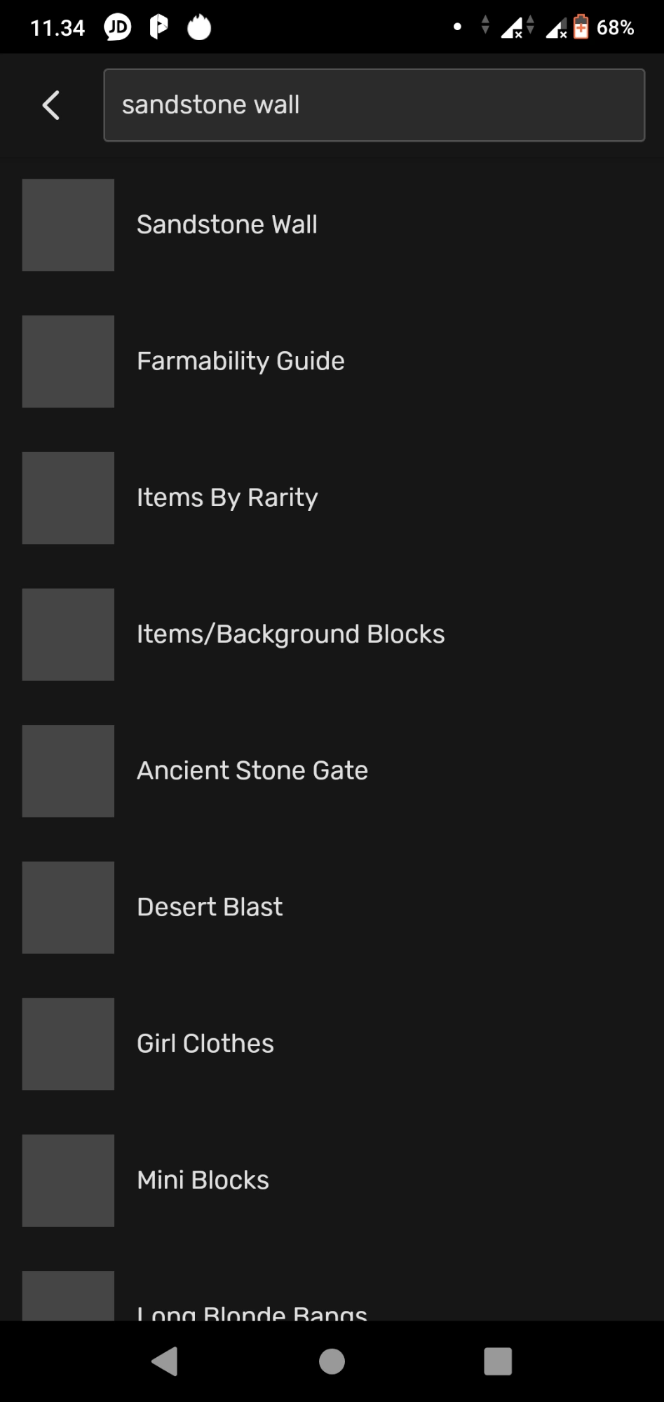Screen dimensions: 664x1402
Task: Tap the back arrow beside search field
Action: 50,106
